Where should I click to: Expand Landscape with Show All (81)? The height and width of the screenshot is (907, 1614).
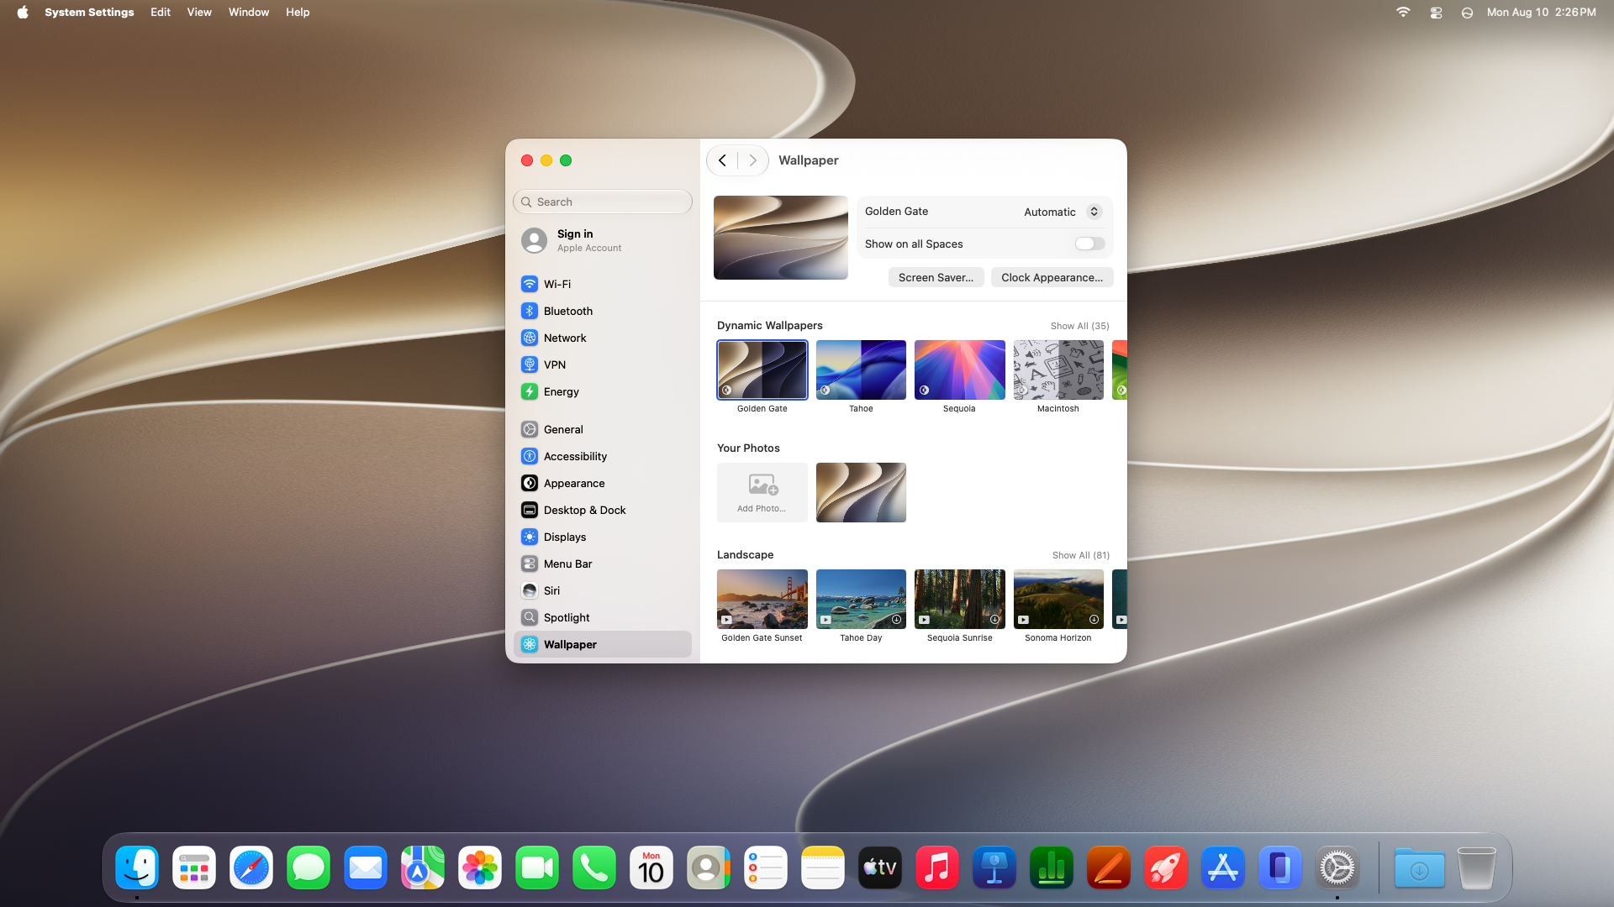pyautogui.click(x=1081, y=555)
